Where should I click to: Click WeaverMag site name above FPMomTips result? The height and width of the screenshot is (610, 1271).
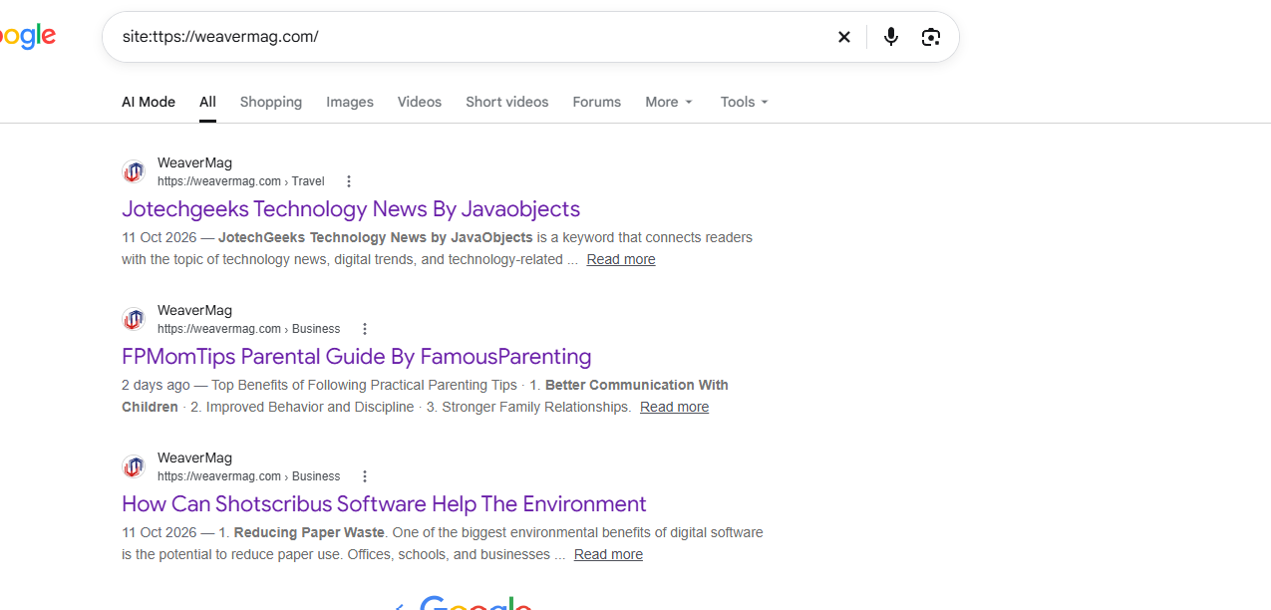[x=194, y=310]
